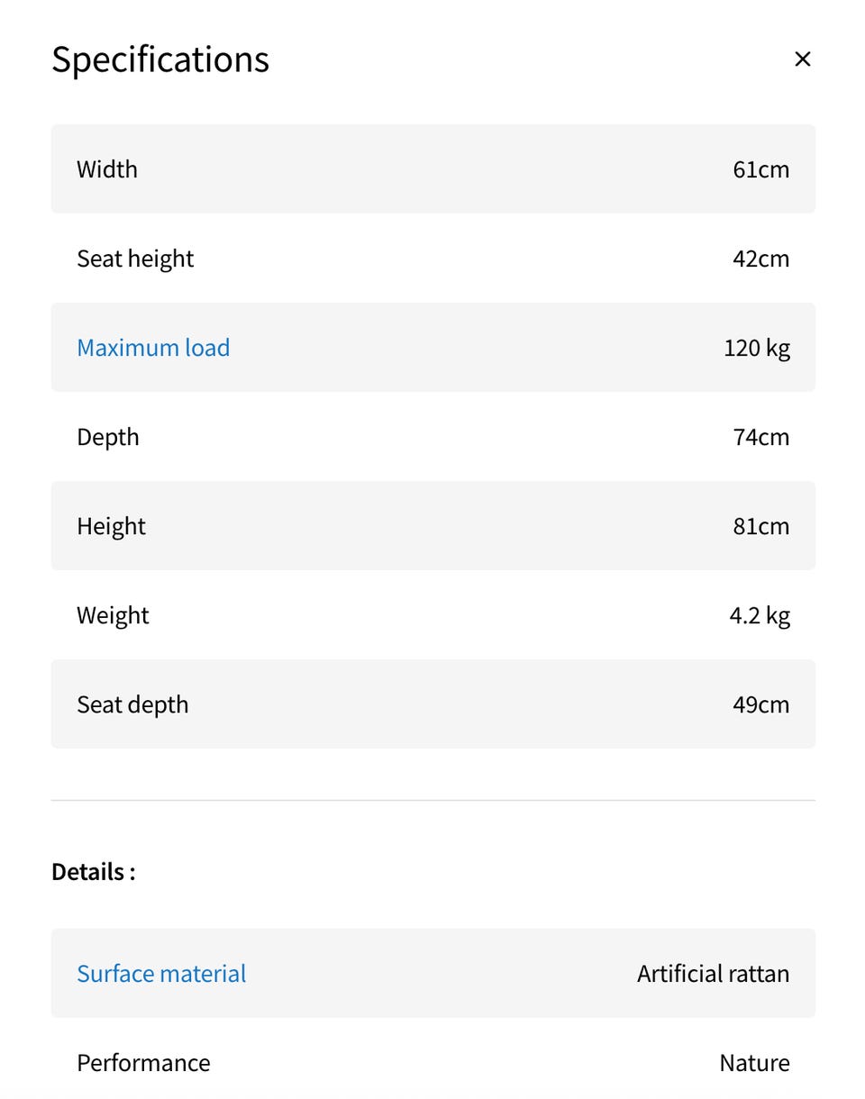The height and width of the screenshot is (1099, 865).
Task: Click the 74cm depth value
Action: 760,437
